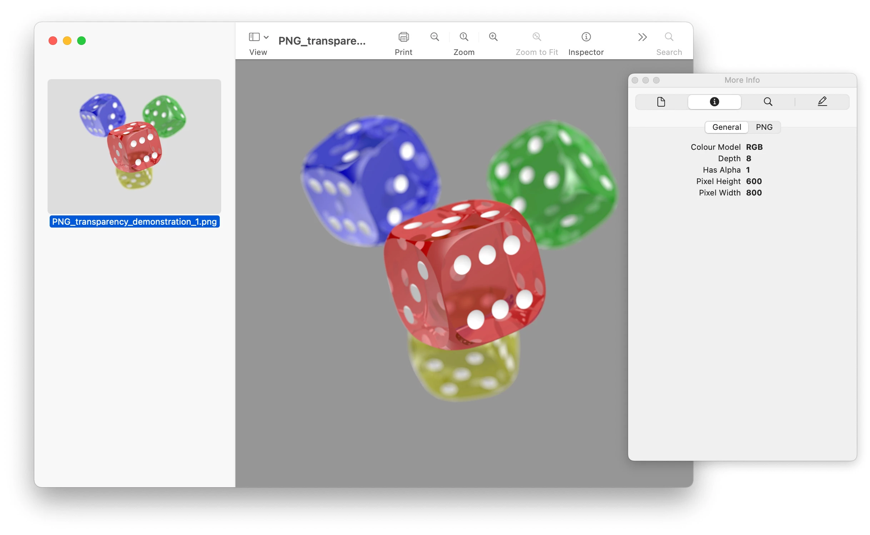Toggle the sidebar View button
870x535 pixels.
254,37
